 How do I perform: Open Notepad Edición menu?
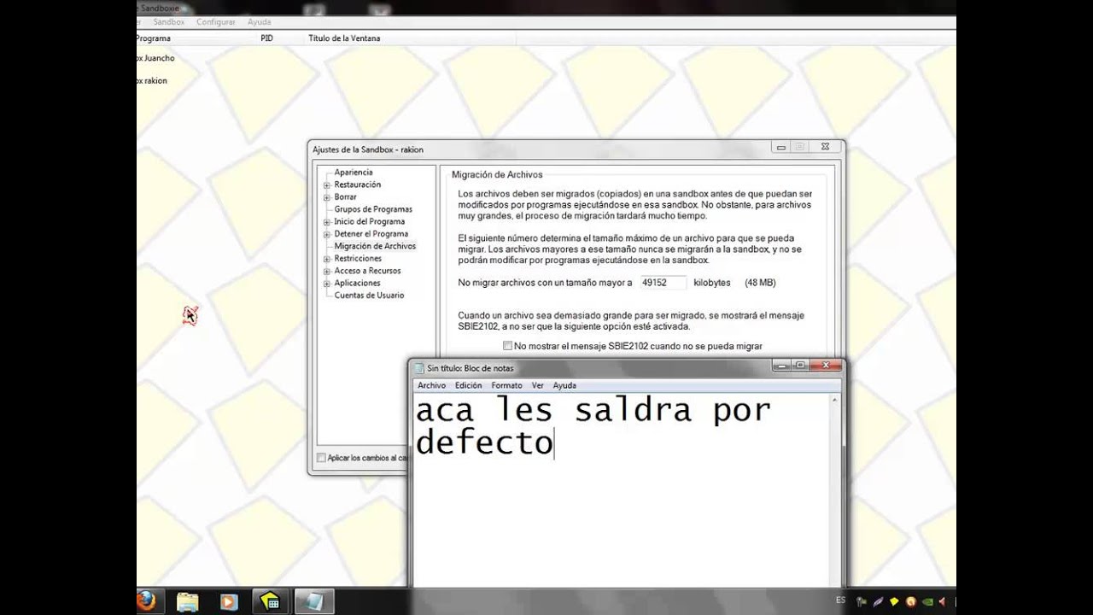[468, 385]
